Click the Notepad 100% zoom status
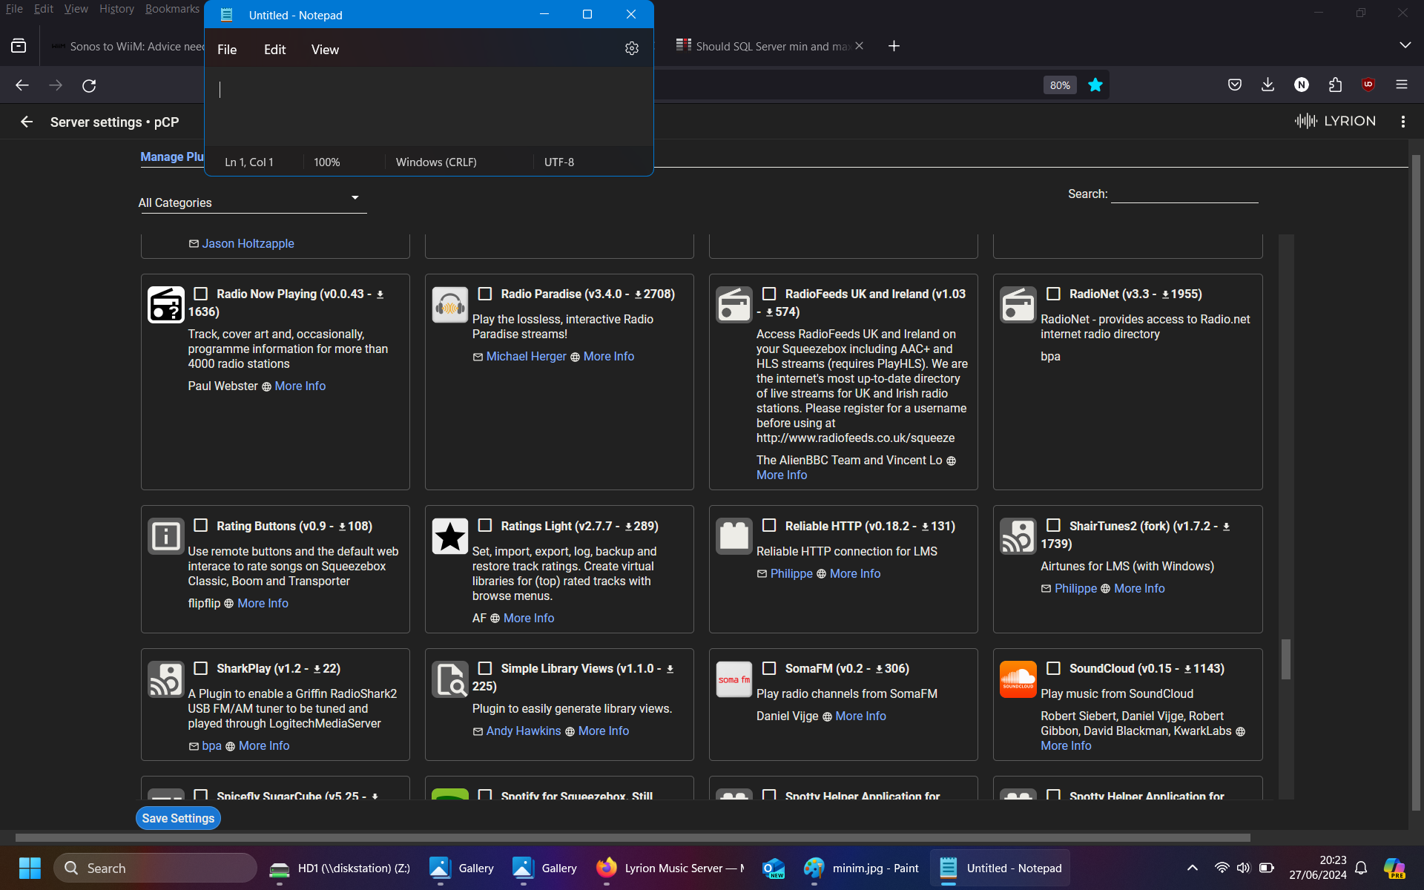This screenshot has width=1424, height=890. (x=326, y=162)
